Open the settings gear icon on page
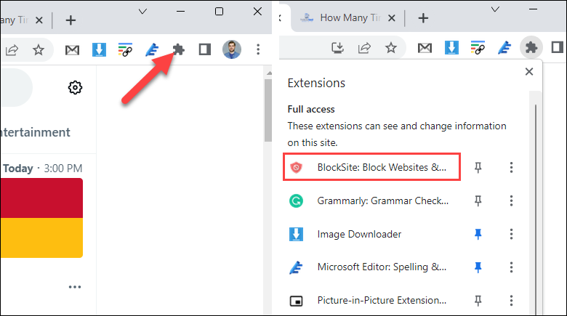This screenshot has height=316, width=567. click(75, 87)
